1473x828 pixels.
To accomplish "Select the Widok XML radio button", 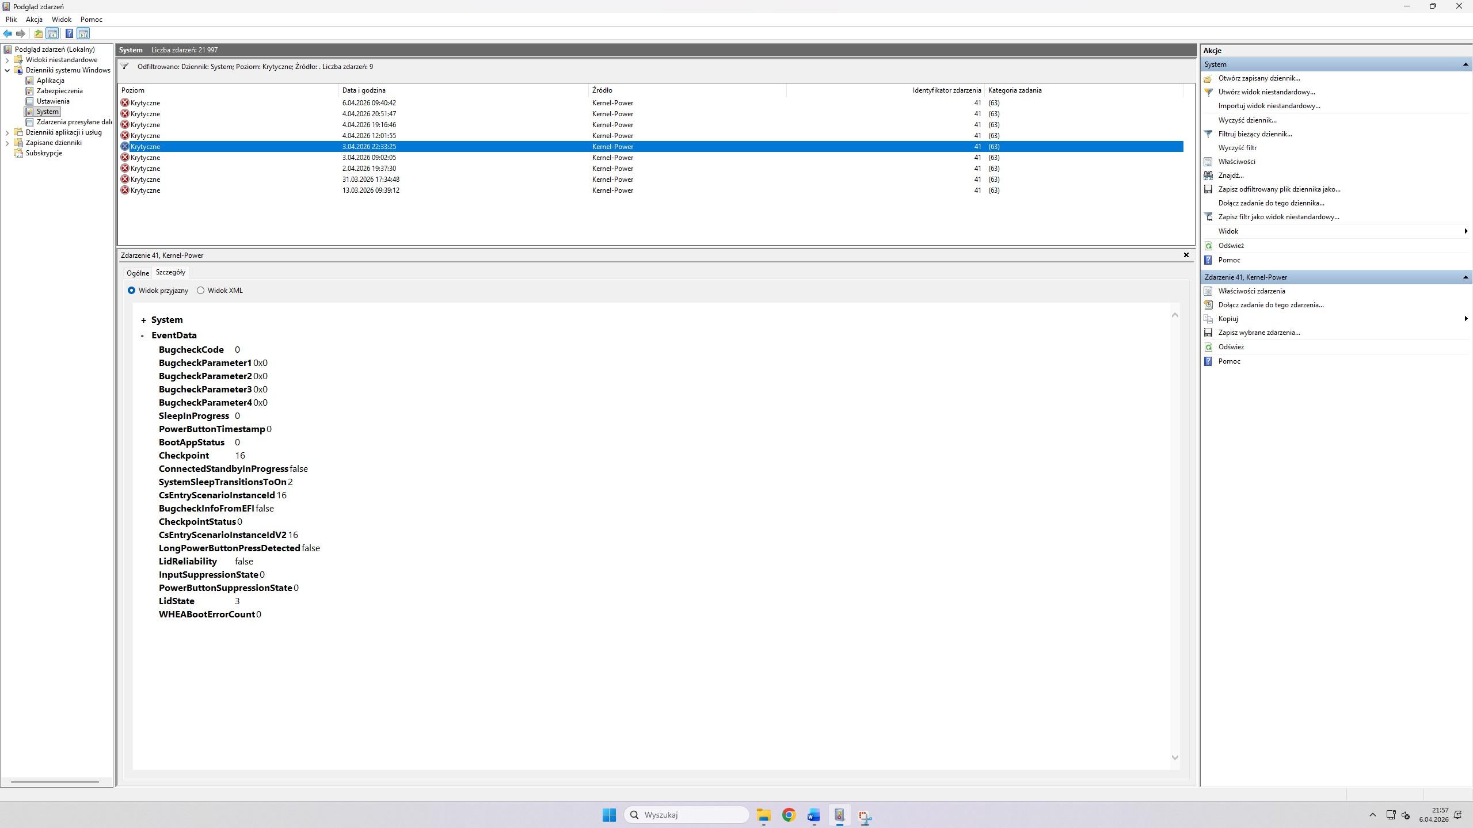I will tap(200, 291).
